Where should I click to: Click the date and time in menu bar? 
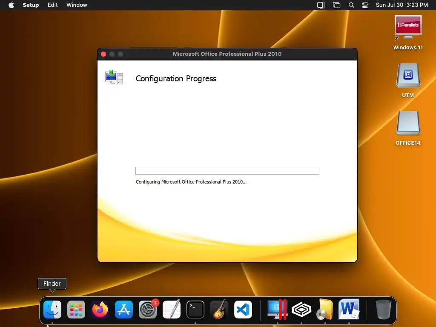click(x=402, y=5)
